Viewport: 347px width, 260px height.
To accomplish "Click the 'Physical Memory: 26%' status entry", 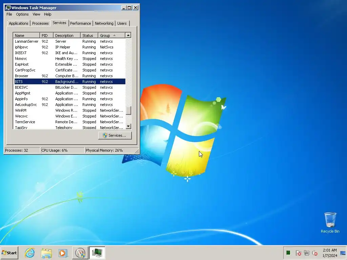I will [110, 150].
